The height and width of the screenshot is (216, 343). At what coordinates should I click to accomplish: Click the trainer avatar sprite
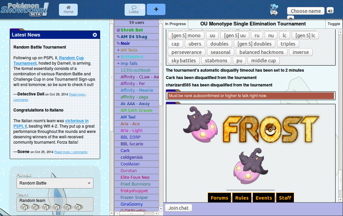click(274, 10)
